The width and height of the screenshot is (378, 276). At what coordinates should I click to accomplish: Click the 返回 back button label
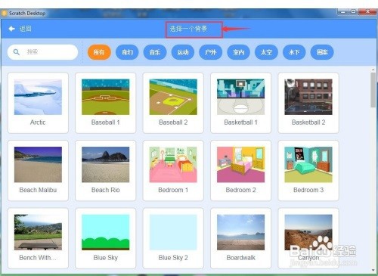coord(26,29)
